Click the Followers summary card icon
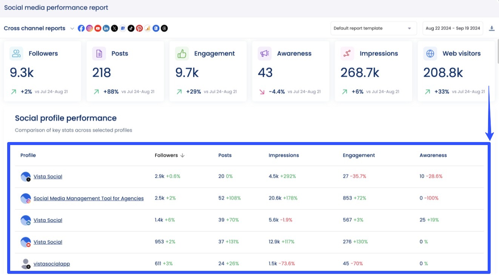The width and height of the screenshot is (499, 275). [16, 53]
